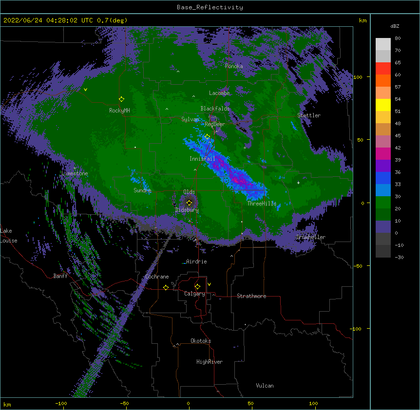
Task: Click the magenta swatch in the dBZ legend
Action: [383, 153]
